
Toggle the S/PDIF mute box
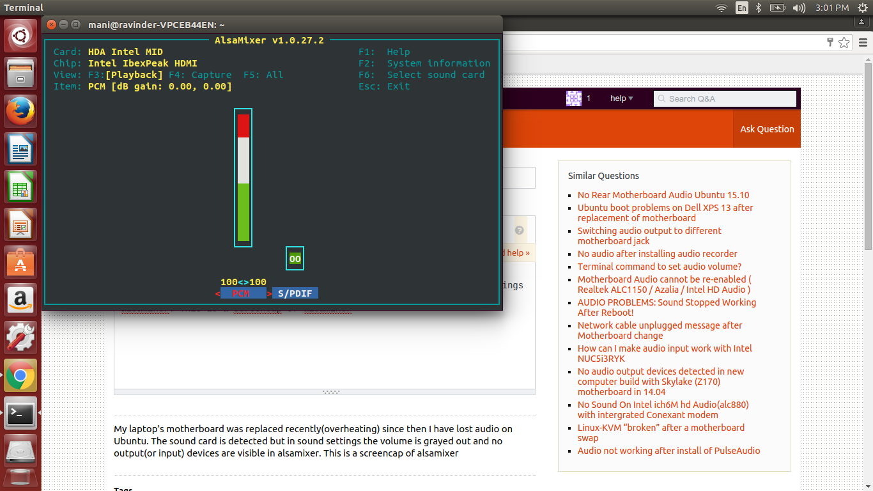[x=295, y=258]
